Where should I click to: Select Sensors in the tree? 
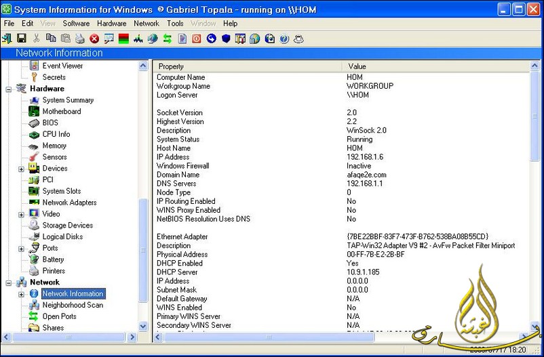[x=54, y=157]
